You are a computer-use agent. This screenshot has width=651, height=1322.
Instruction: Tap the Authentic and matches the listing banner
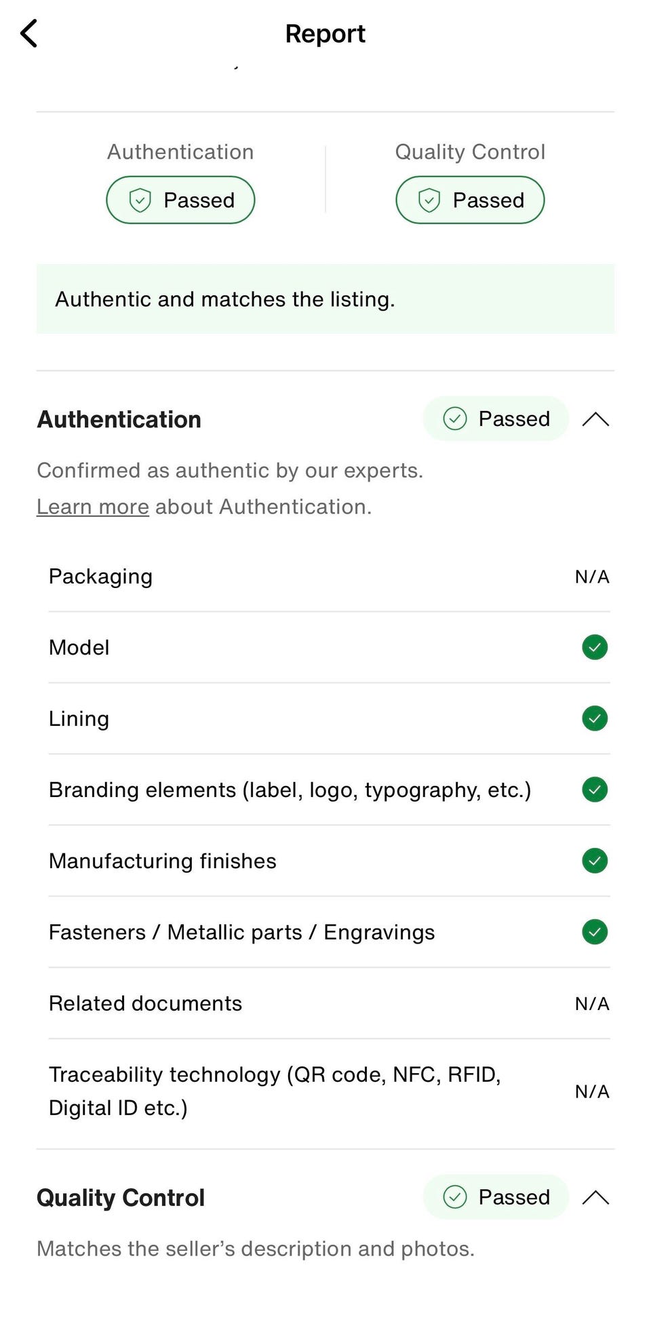[x=325, y=299]
